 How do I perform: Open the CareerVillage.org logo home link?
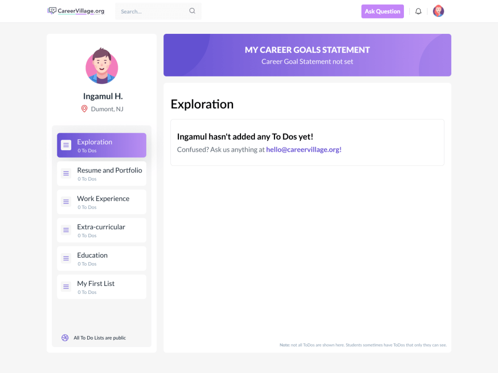coord(76,11)
